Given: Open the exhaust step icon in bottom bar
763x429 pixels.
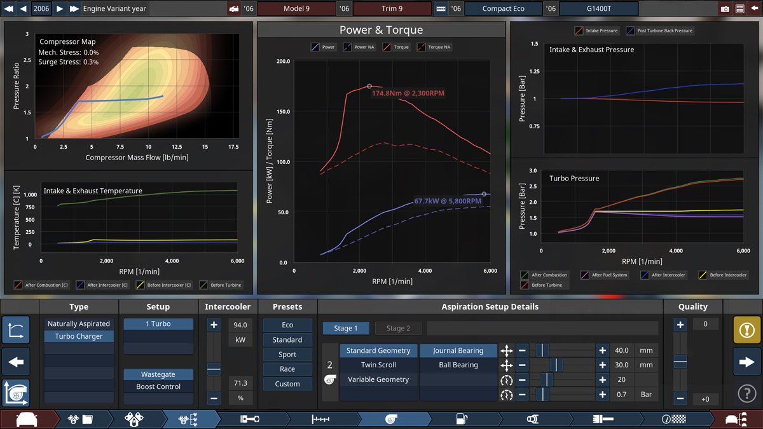Looking at the screenshot, I should click(532, 419).
